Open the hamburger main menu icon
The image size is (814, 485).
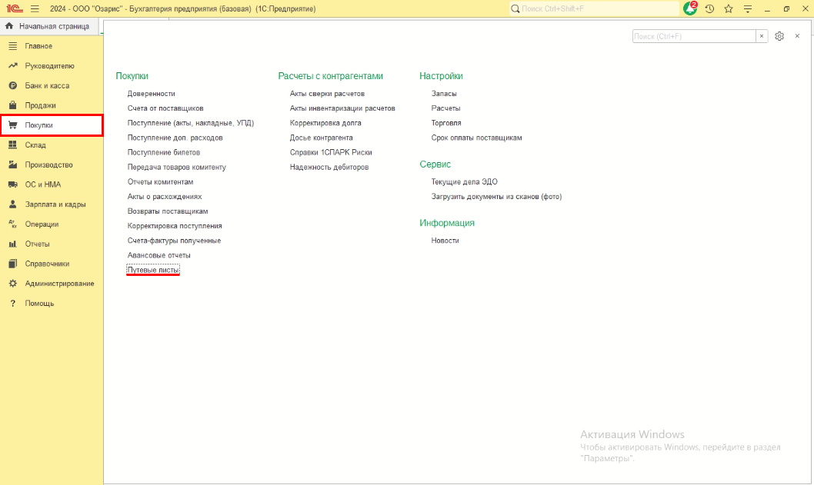pos(35,8)
